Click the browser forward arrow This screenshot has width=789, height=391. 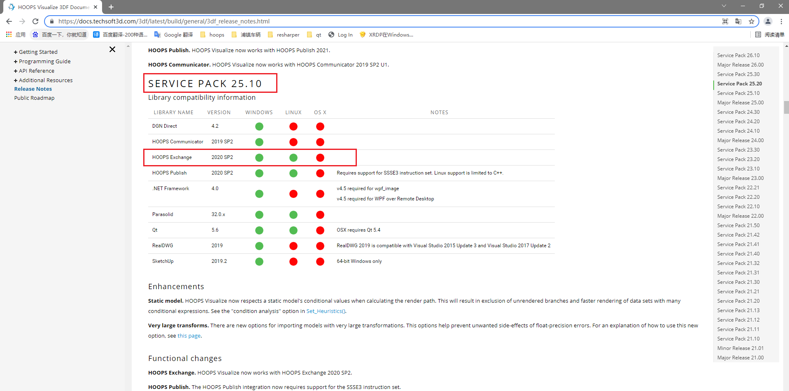[22, 21]
